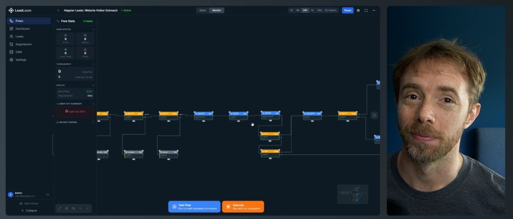Pause the flow
The height and width of the screenshot is (219, 513).
[x=348, y=10]
